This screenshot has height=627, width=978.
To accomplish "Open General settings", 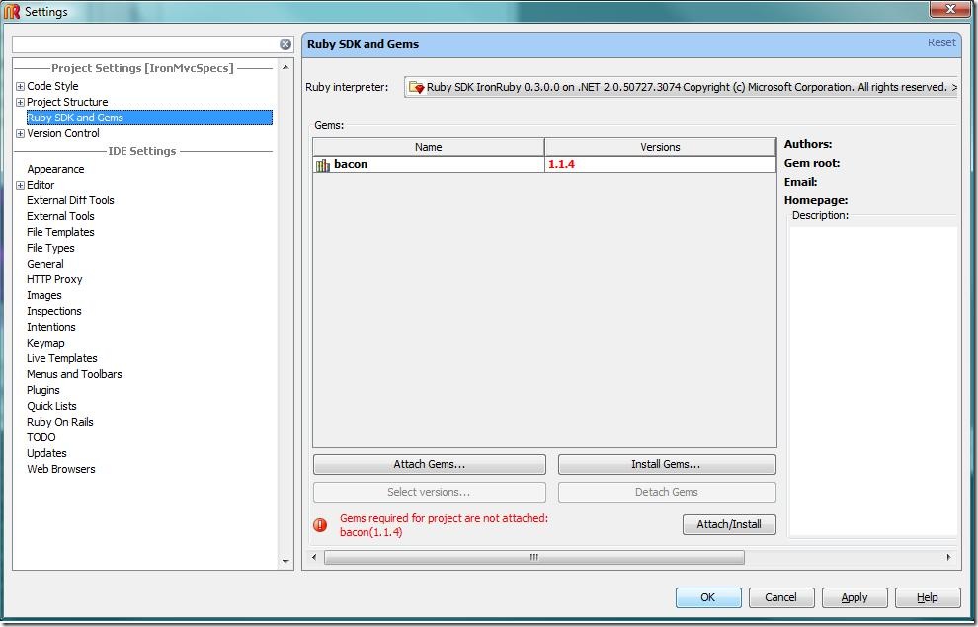I will point(44,264).
